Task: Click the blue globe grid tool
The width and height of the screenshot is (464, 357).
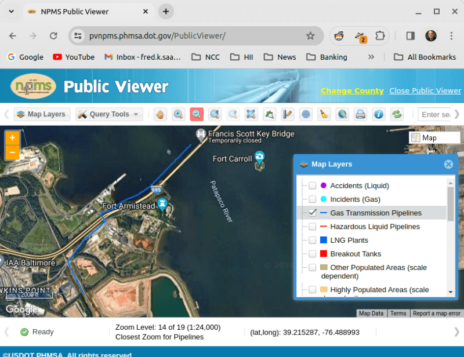Action: (306, 114)
